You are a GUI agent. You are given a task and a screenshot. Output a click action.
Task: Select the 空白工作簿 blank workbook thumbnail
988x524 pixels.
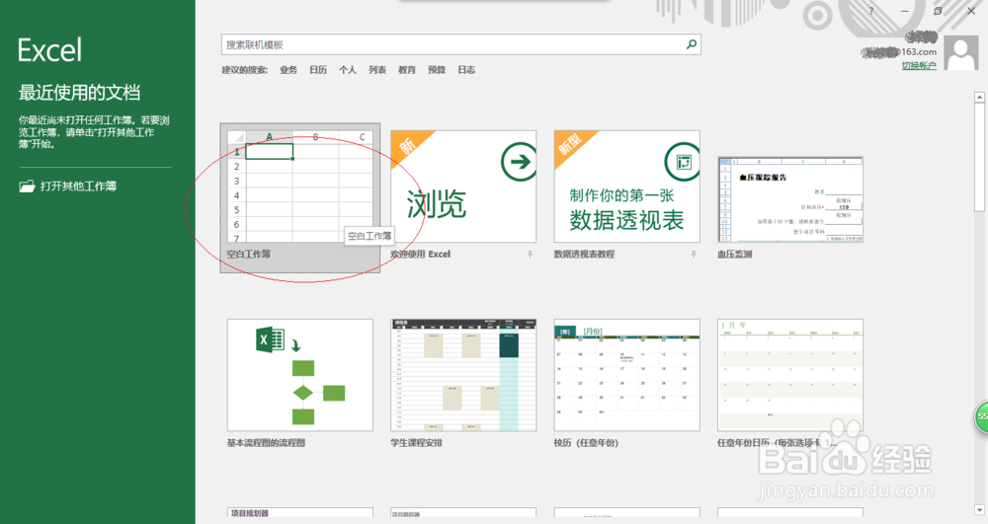click(x=300, y=187)
